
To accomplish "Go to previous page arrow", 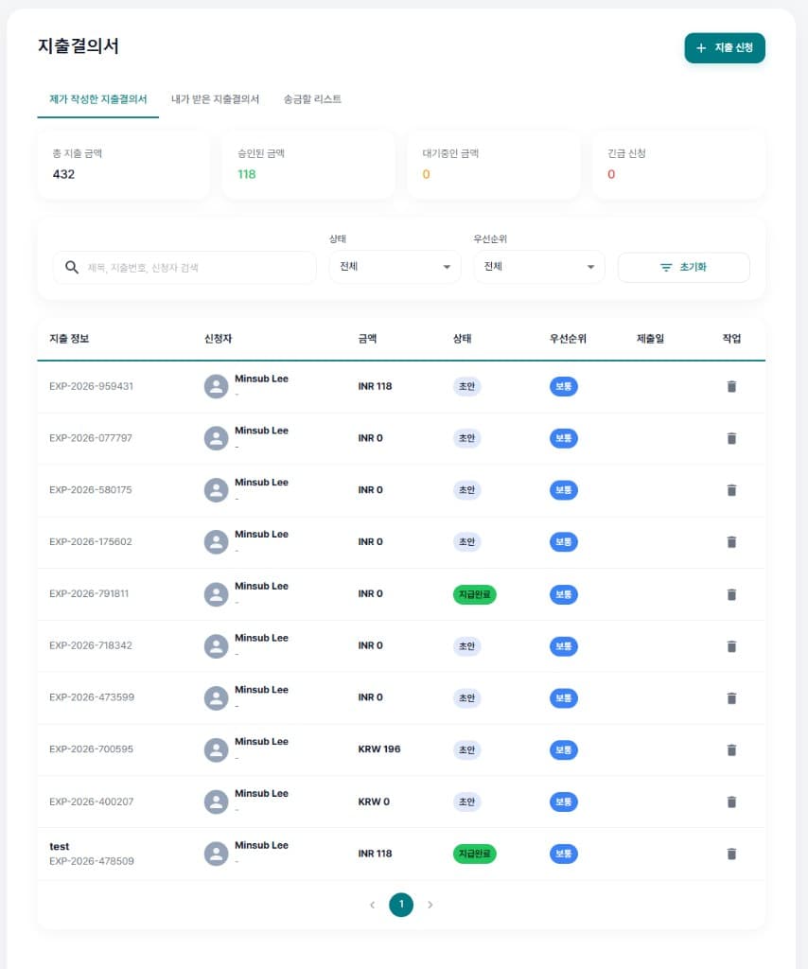I will pos(372,905).
